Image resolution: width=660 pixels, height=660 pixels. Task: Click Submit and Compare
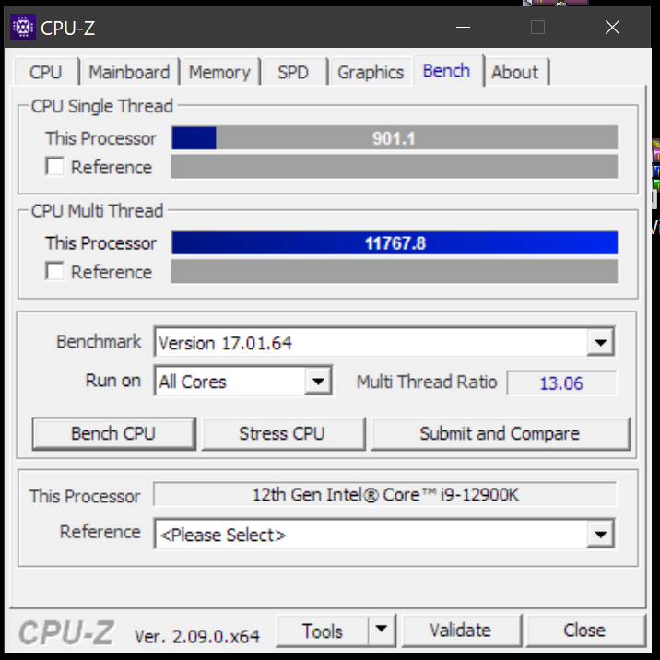500,433
